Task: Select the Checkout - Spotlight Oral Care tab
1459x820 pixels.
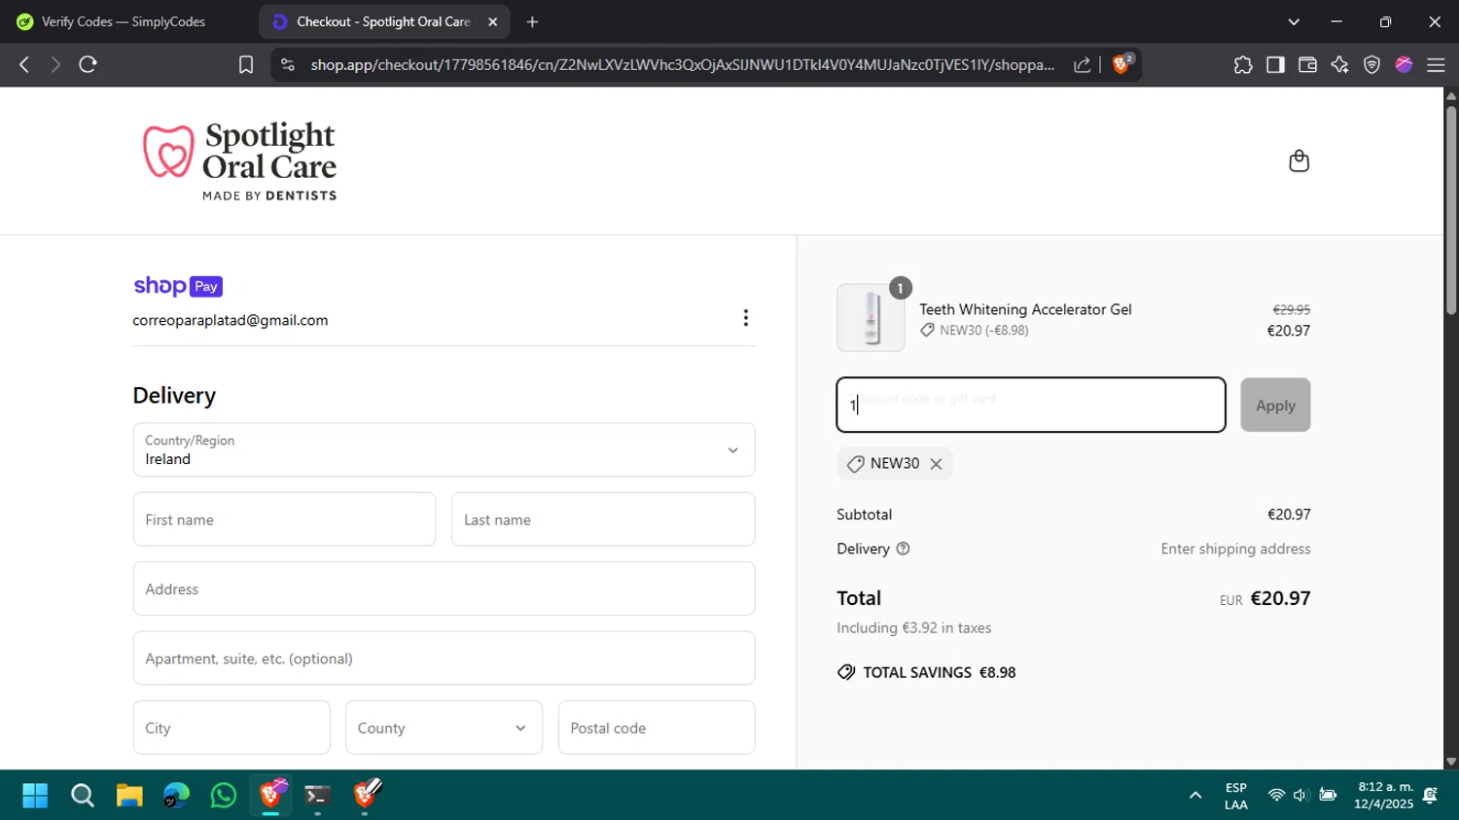Action: tap(383, 21)
